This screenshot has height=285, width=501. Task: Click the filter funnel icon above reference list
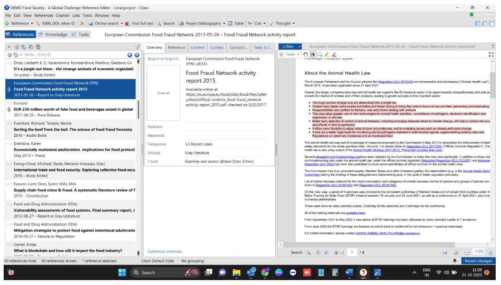coord(137,47)
